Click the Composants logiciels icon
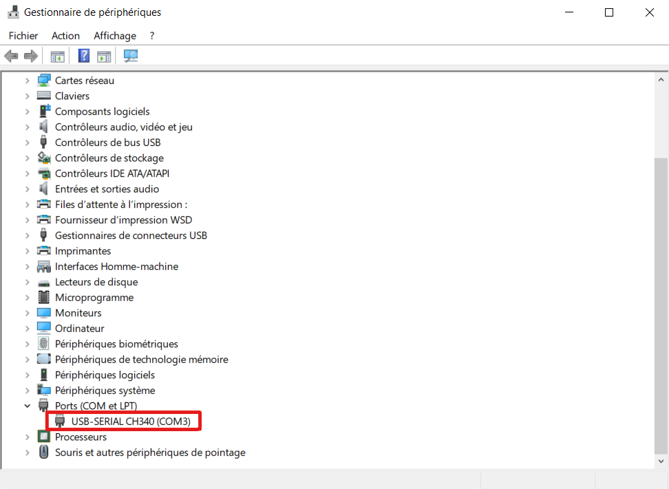 point(44,111)
